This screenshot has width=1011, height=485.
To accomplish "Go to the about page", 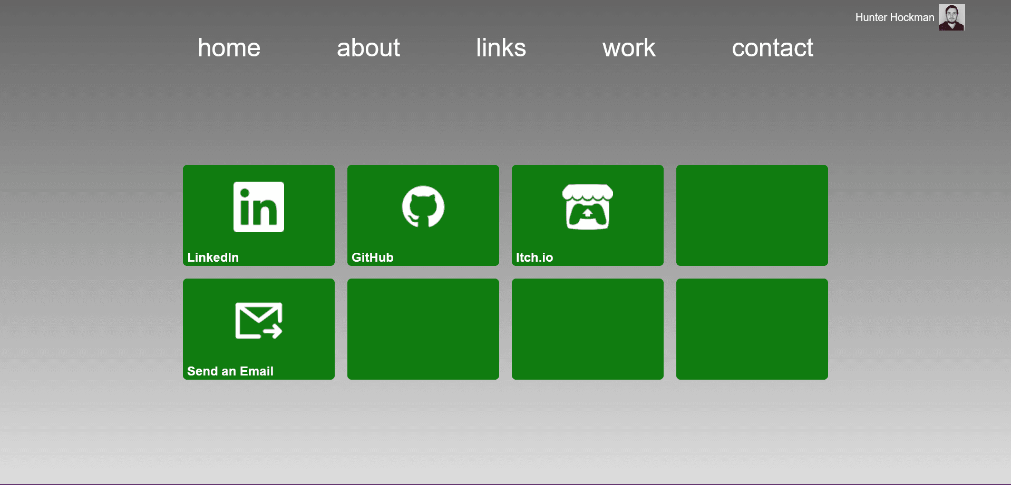I will click(x=368, y=48).
